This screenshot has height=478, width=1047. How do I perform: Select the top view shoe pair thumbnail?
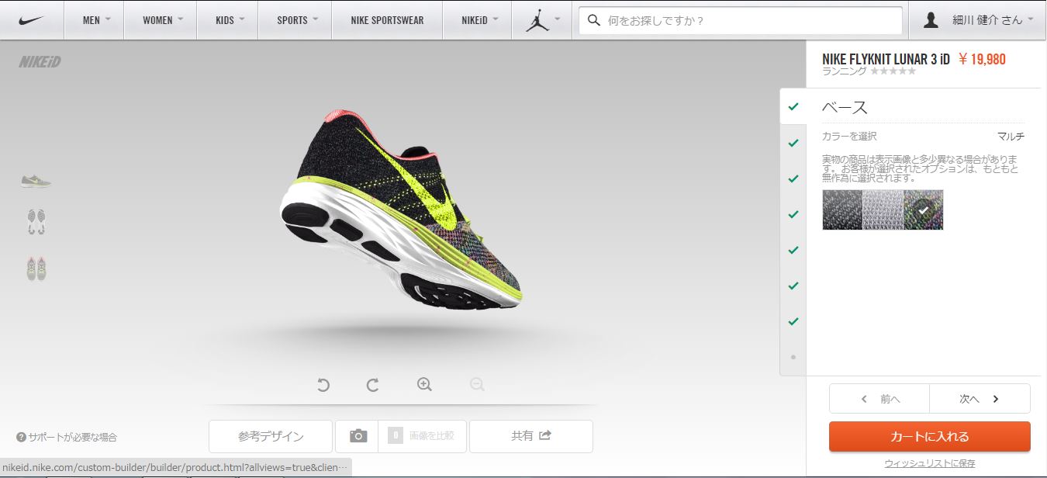point(36,268)
